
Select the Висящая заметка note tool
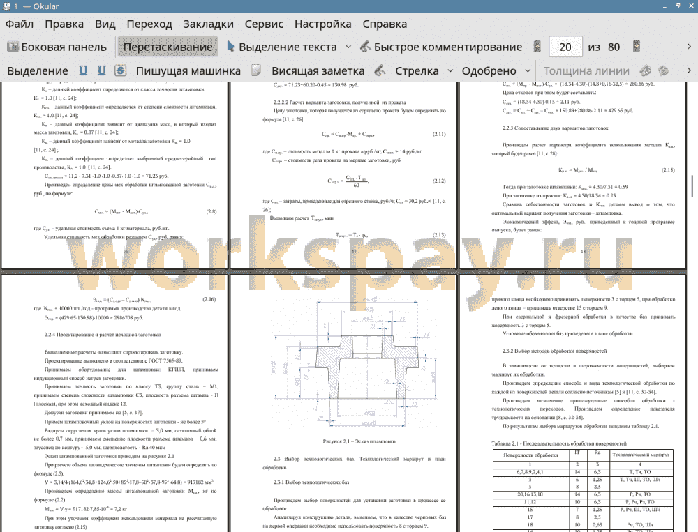318,70
